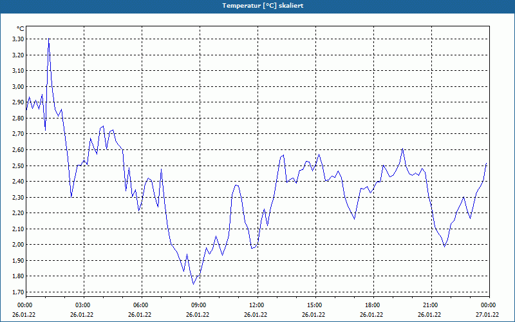Click the 26.01.22 date under 12:00
Screen dimensions: 515x322
pyautogui.click(x=256, y=315)
